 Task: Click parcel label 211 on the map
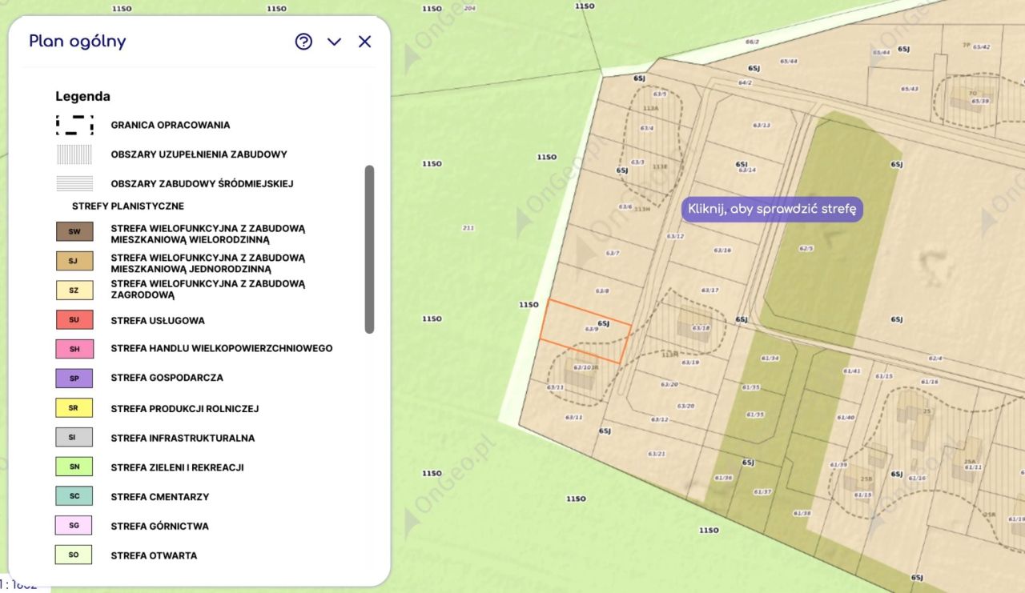468,228
